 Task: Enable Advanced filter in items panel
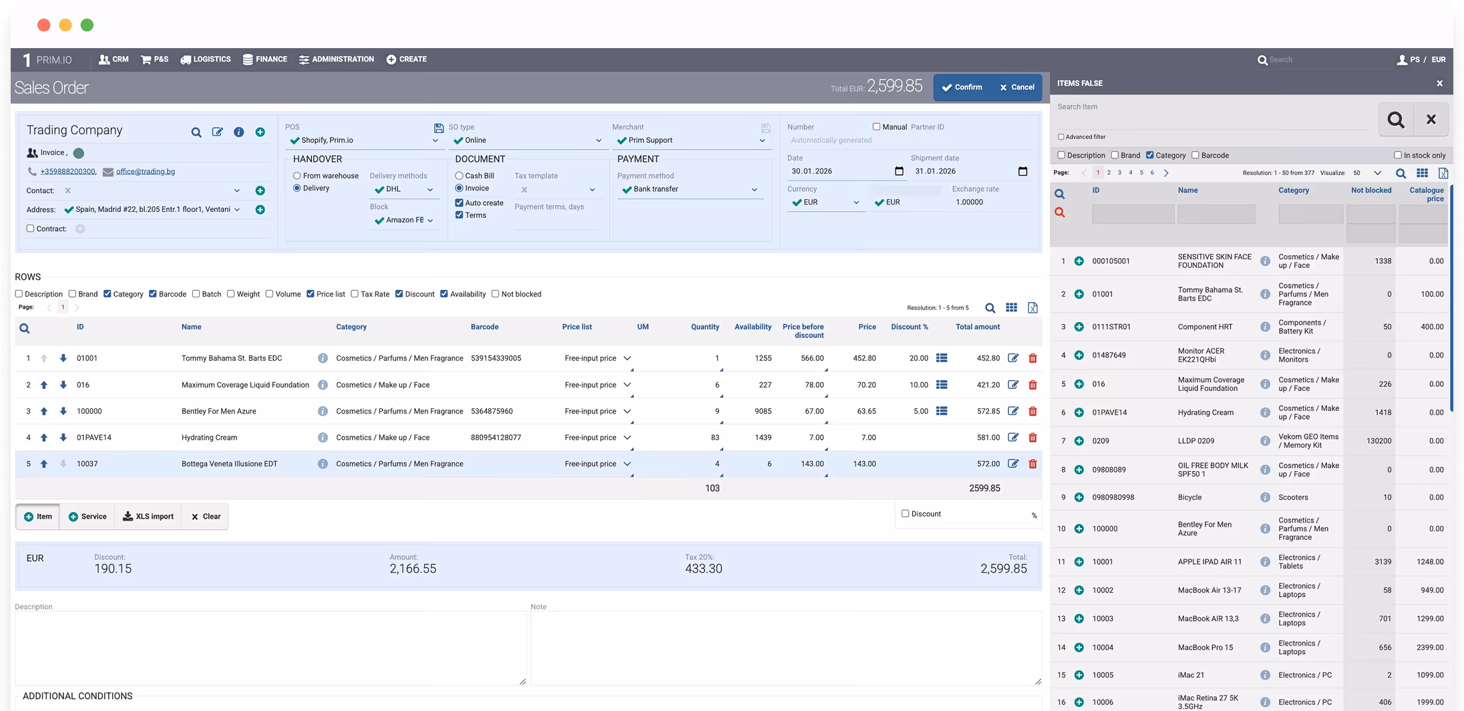[x=1061, y=136]
